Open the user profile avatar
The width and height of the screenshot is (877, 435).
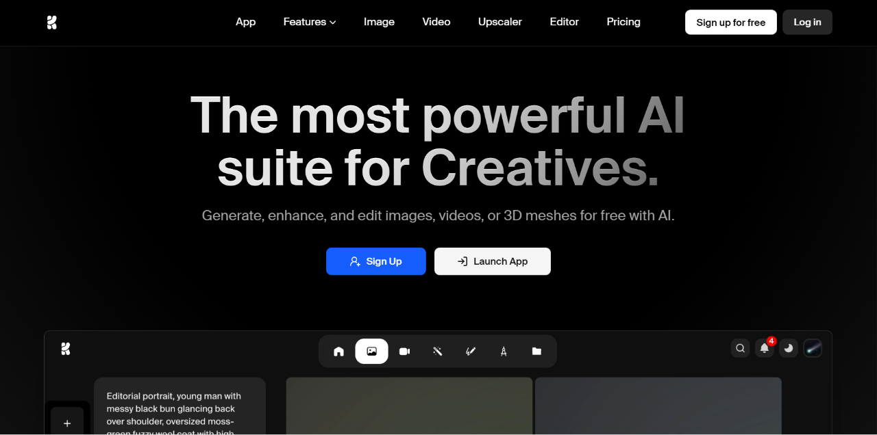(813, 348)
